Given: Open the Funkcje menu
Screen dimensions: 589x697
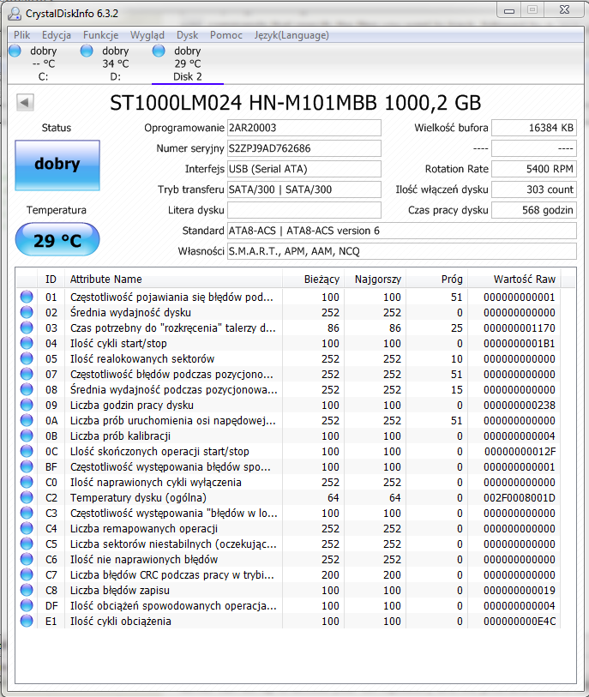Looking at the screenshot, I should coord(100,35).
